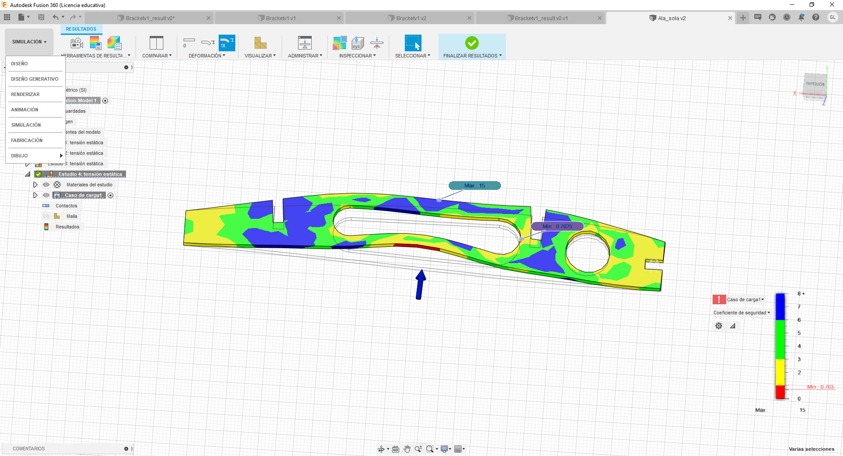Select the adjusted 1X deformation icon
The image size is (843, 456).
point(227,43)
